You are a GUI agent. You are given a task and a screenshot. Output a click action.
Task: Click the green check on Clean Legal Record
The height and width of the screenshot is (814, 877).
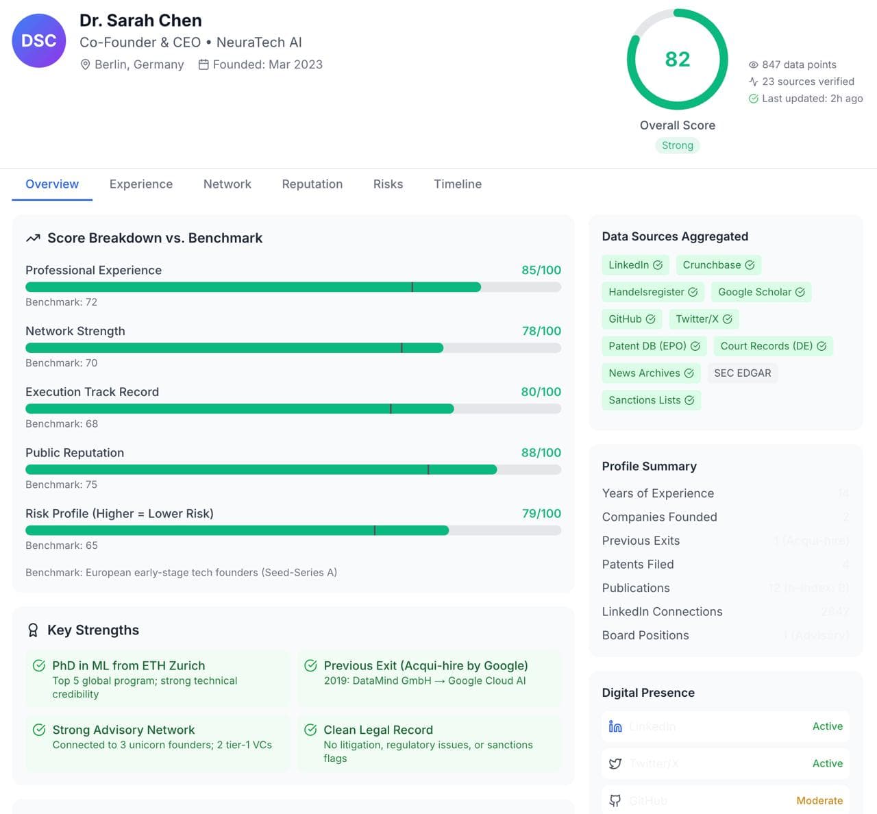(310, 729)
